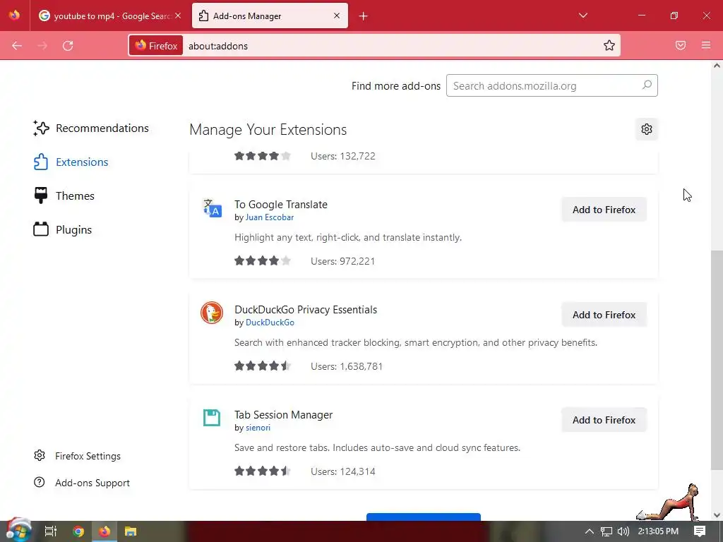Click the Firefox identity badge in address bar
This screenshot has width=723, height=542.
156,46
